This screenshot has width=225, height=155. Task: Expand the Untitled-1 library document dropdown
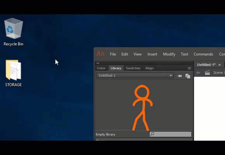pos(171,76)
